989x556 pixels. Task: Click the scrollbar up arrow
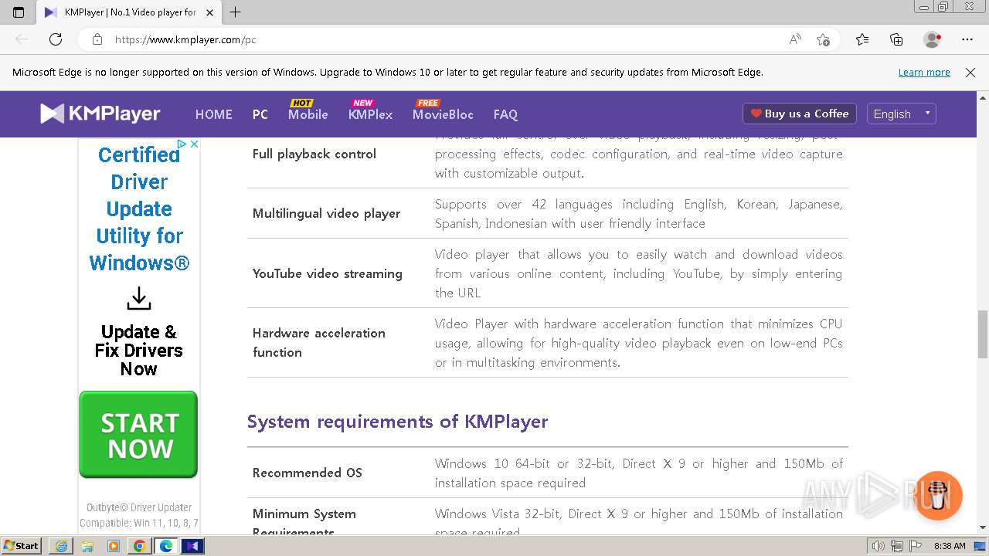click(983, 98)
